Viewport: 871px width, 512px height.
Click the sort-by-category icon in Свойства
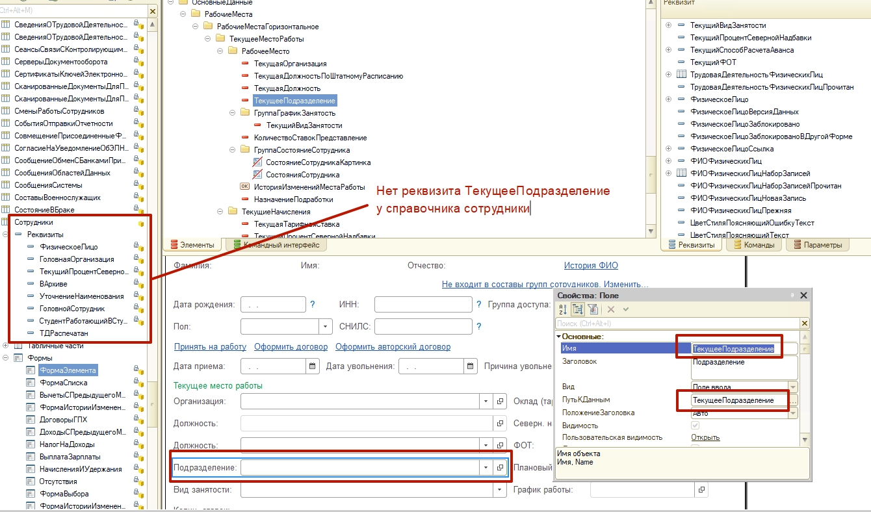pos(577,309)
